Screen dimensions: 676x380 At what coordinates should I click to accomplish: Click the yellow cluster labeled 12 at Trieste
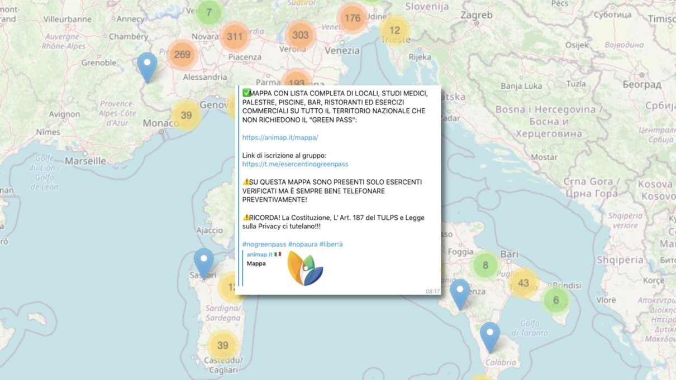(394, 31)
